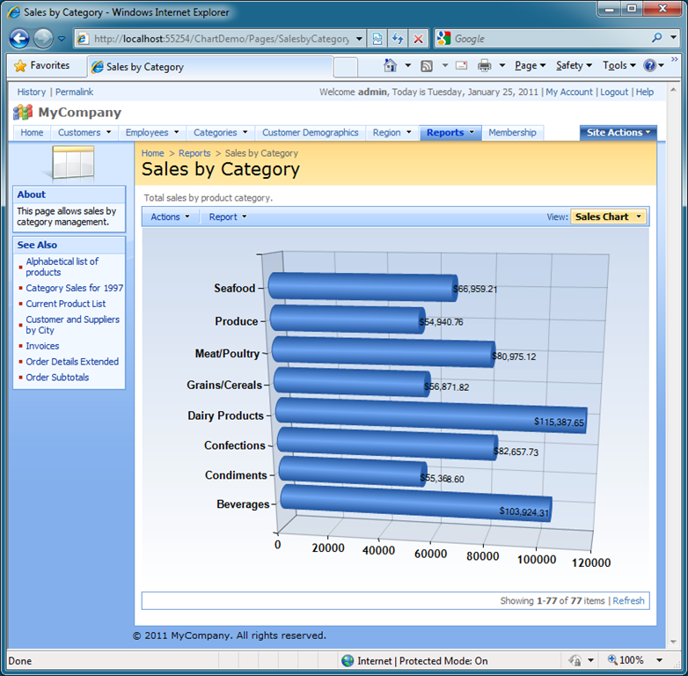Click the Refresh page icon in address bar
Screen dimensions: 688x676
tap(398, 39)
